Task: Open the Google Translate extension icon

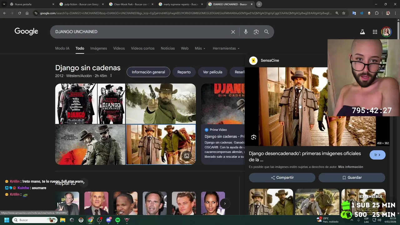Action: pos(354,13)
